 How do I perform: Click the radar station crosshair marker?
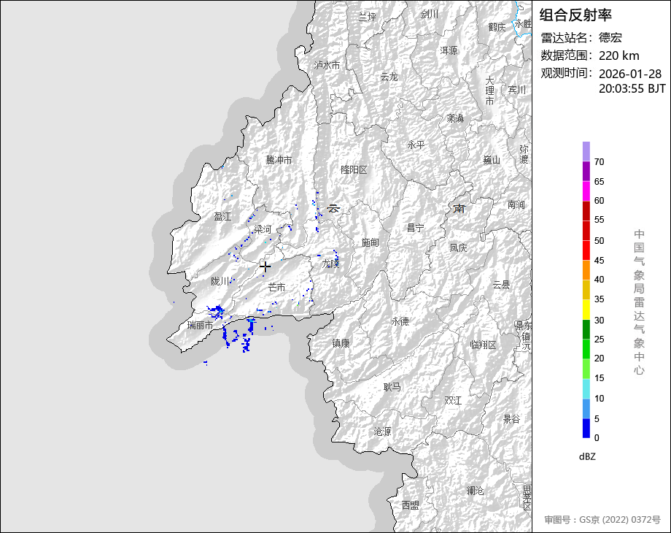coord(265,266)
